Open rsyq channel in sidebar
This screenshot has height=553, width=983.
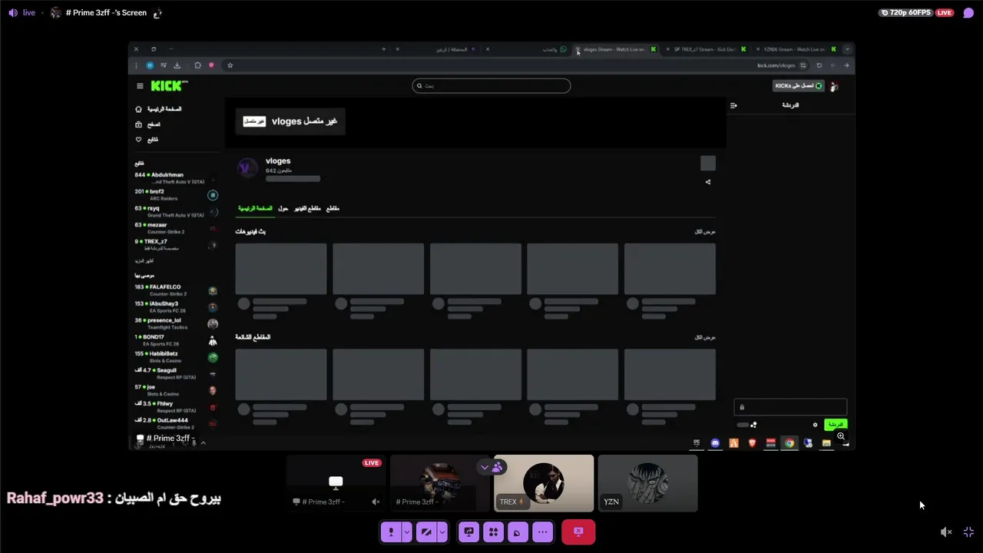coord(176,211)
